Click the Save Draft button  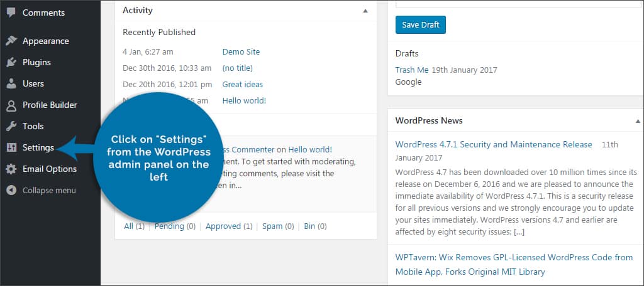(421, 24)
